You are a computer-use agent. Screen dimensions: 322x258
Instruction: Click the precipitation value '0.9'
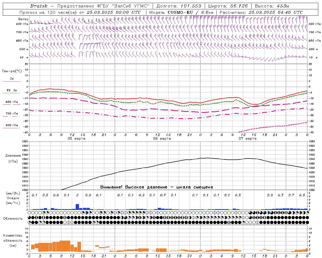click(88, 195)
